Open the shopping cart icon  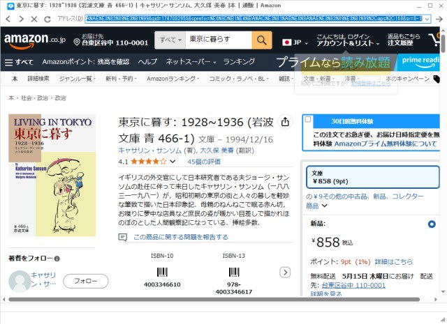435,40
